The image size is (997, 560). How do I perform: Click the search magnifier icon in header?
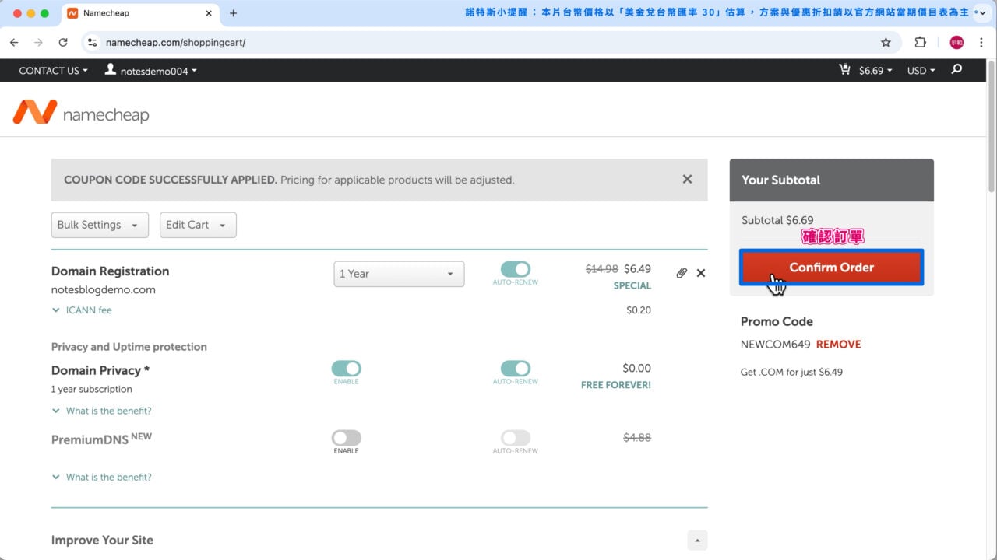(x=956, y=70)
